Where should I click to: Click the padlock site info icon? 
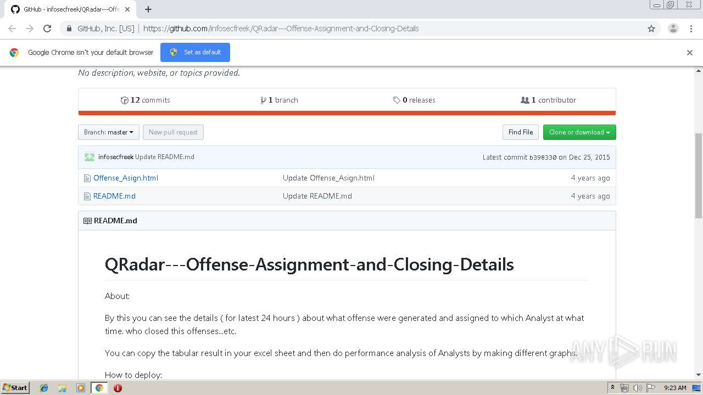click(x=69, y=29)
